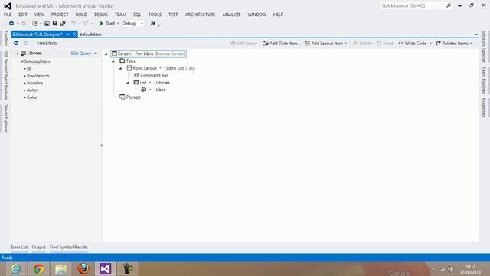Pin the BibliotecaHTML Designer tab

[67, 34]
